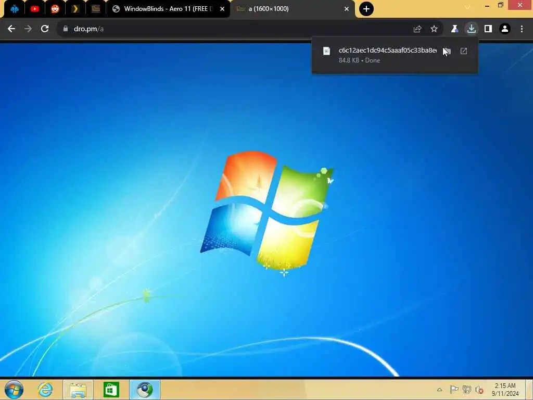Toggle the Downloads toolbar button
The height and width of the screenshot is (400, 533).
pos(472,29)
